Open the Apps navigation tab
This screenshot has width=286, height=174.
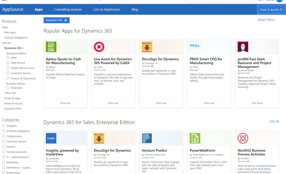[x=38, y=10]
